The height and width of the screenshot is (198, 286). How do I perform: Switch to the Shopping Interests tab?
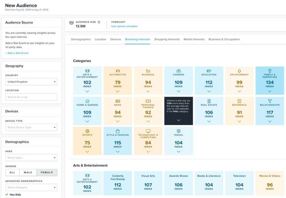click(167, 39)
